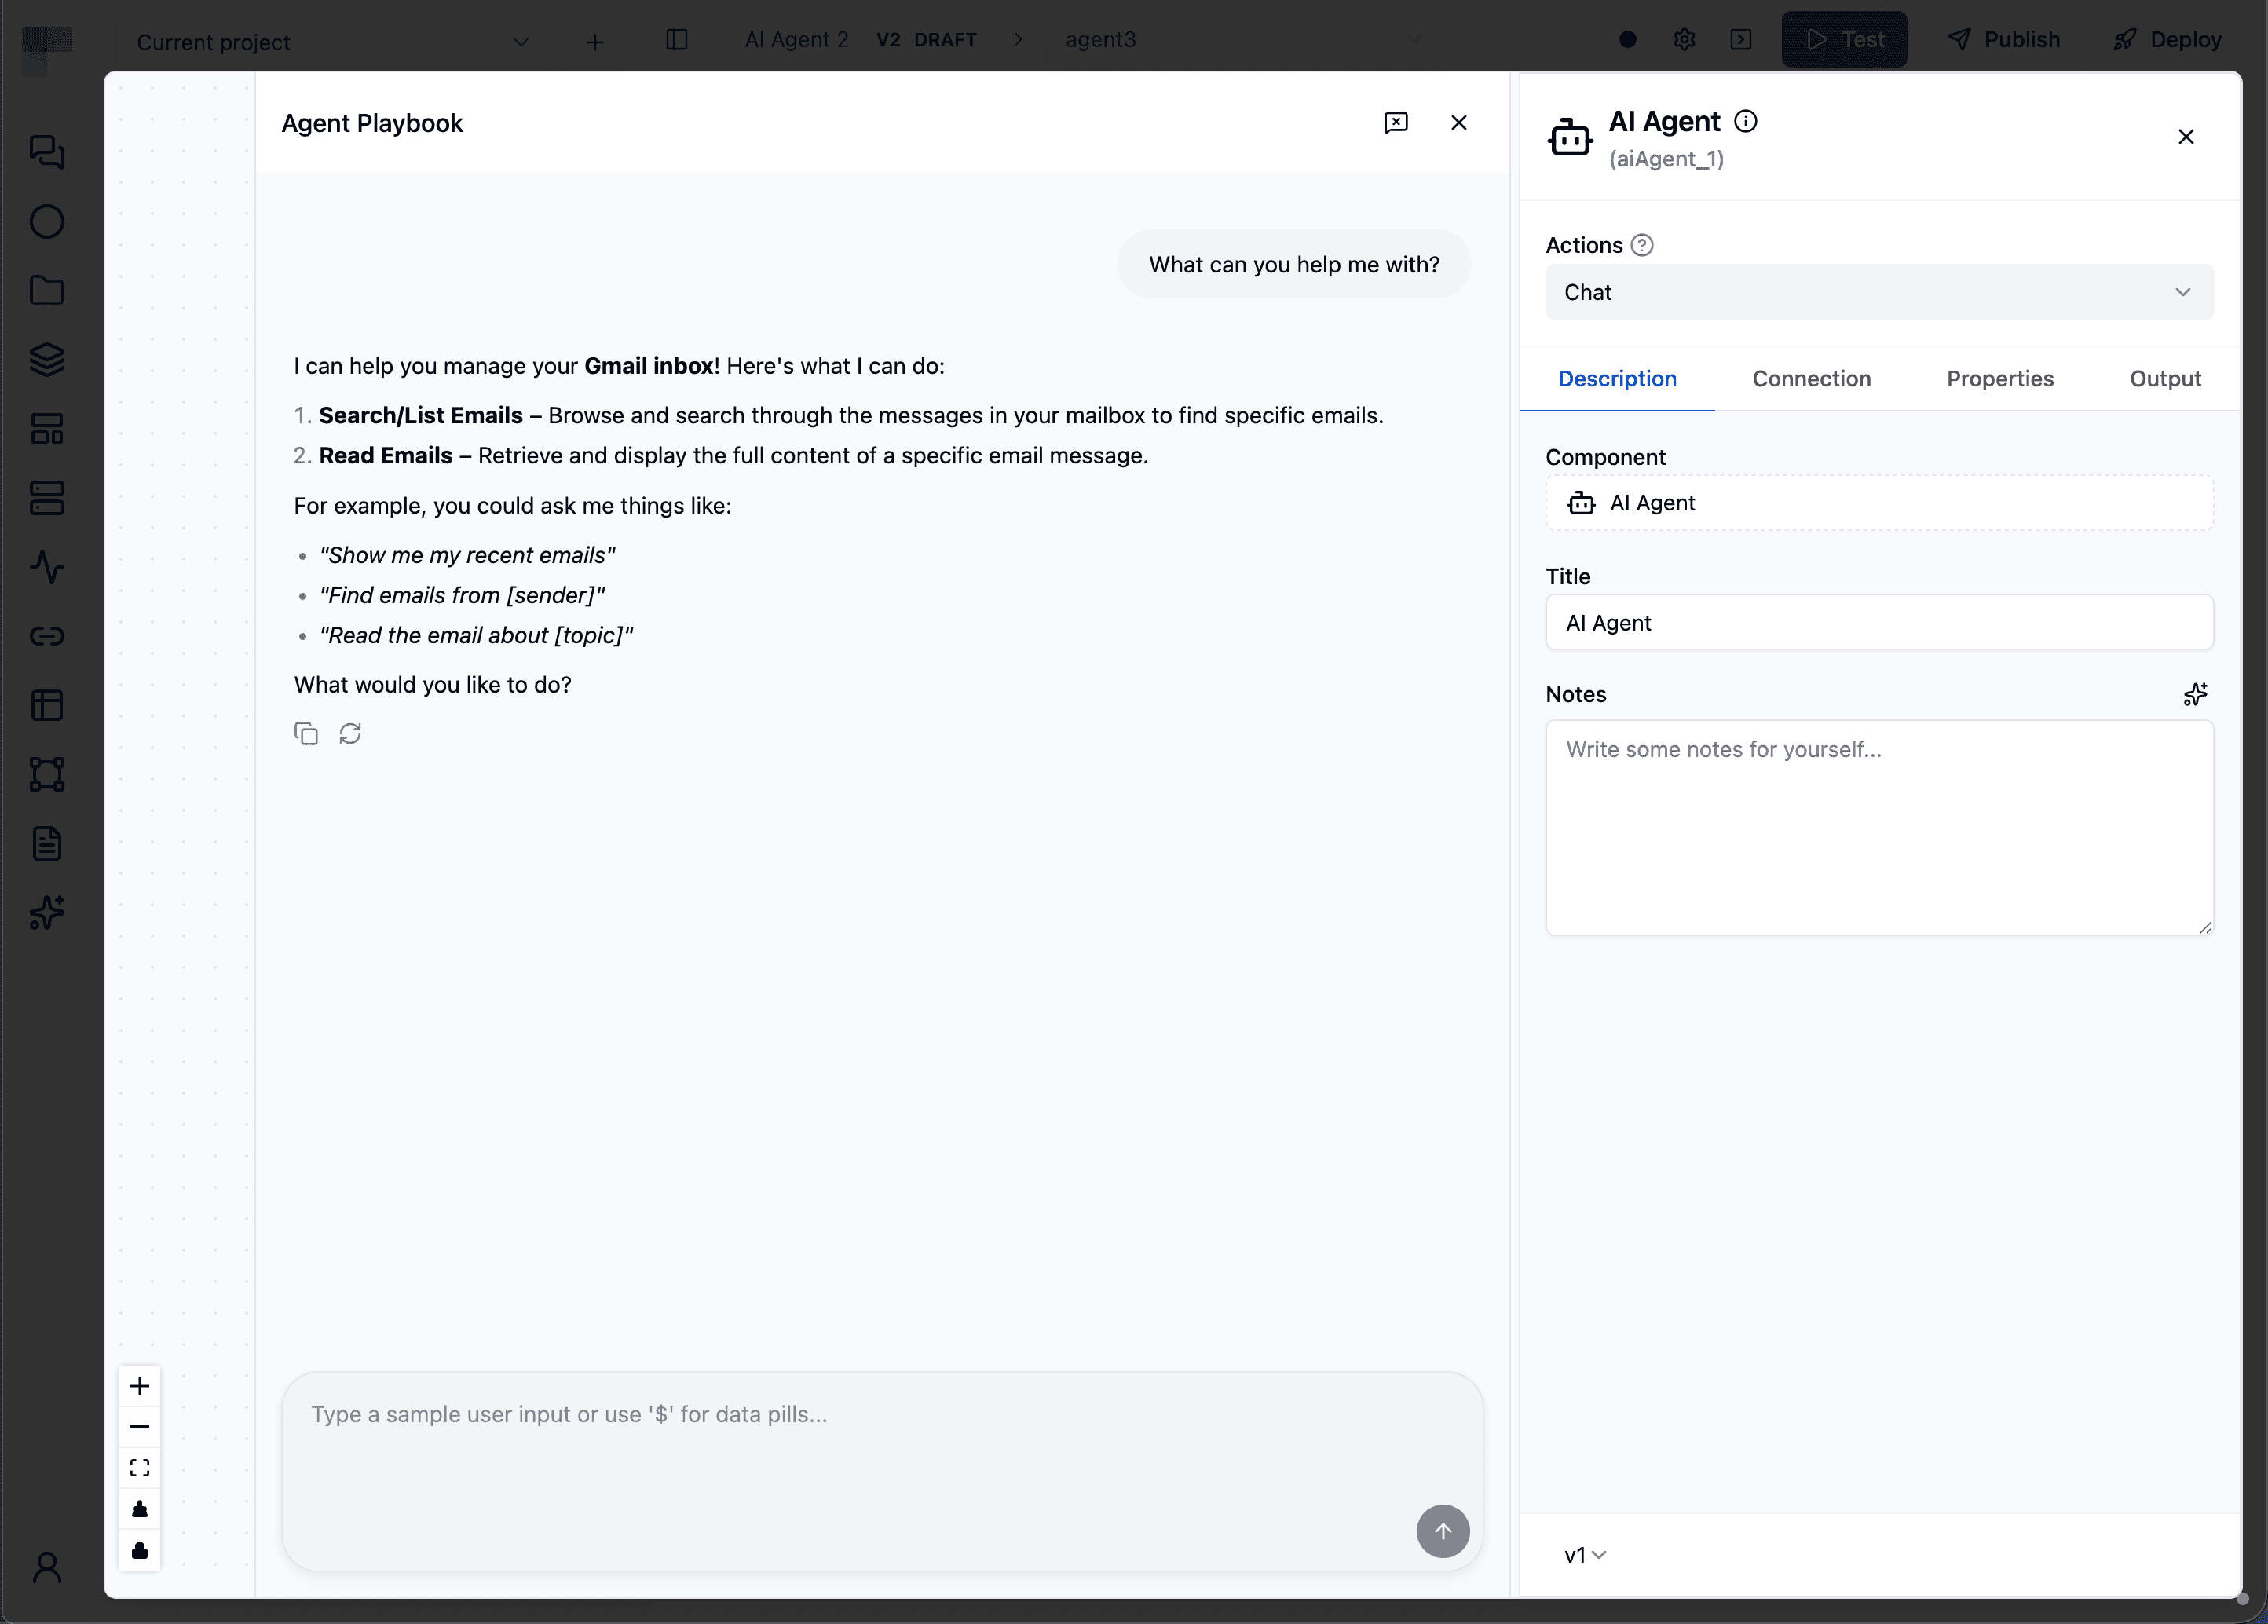Click the panel expand icon in top bar

pyautogui.click(x=1741, y=40)
